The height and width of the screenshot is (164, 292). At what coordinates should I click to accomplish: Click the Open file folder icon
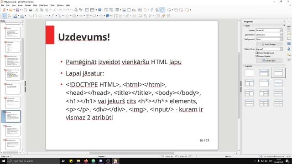[10, 10]
